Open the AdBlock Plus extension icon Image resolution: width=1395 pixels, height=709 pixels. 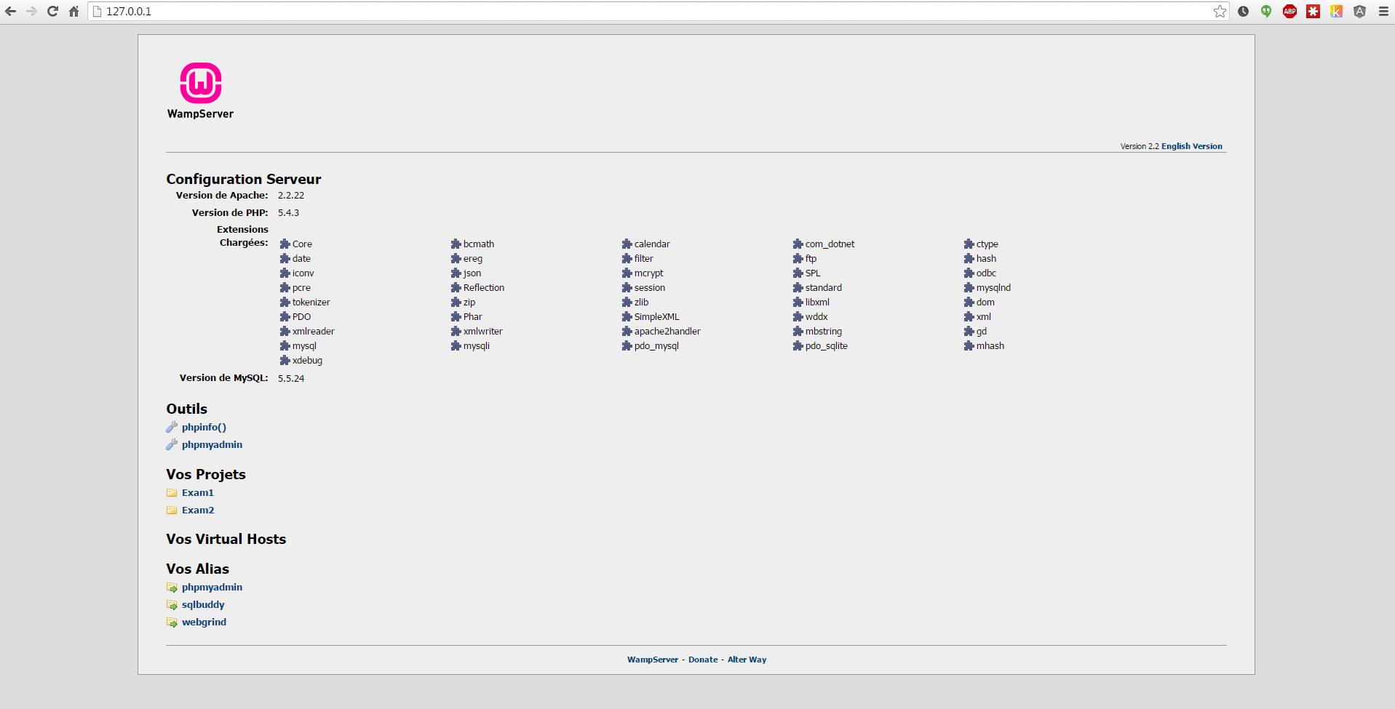coord(1290,12)
